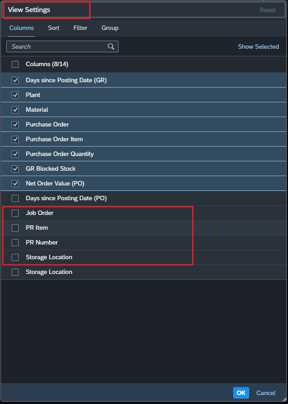Uncheck the Material column checkbox
This screenshot has width=288, height=404.
point(15,110)
